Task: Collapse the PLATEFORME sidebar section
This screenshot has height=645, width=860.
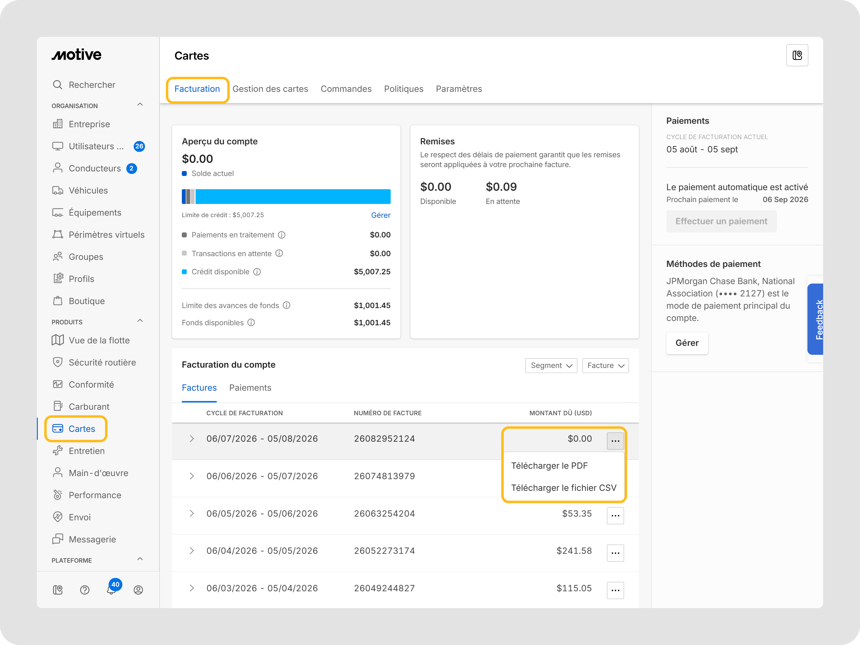Action: (140, 559)
